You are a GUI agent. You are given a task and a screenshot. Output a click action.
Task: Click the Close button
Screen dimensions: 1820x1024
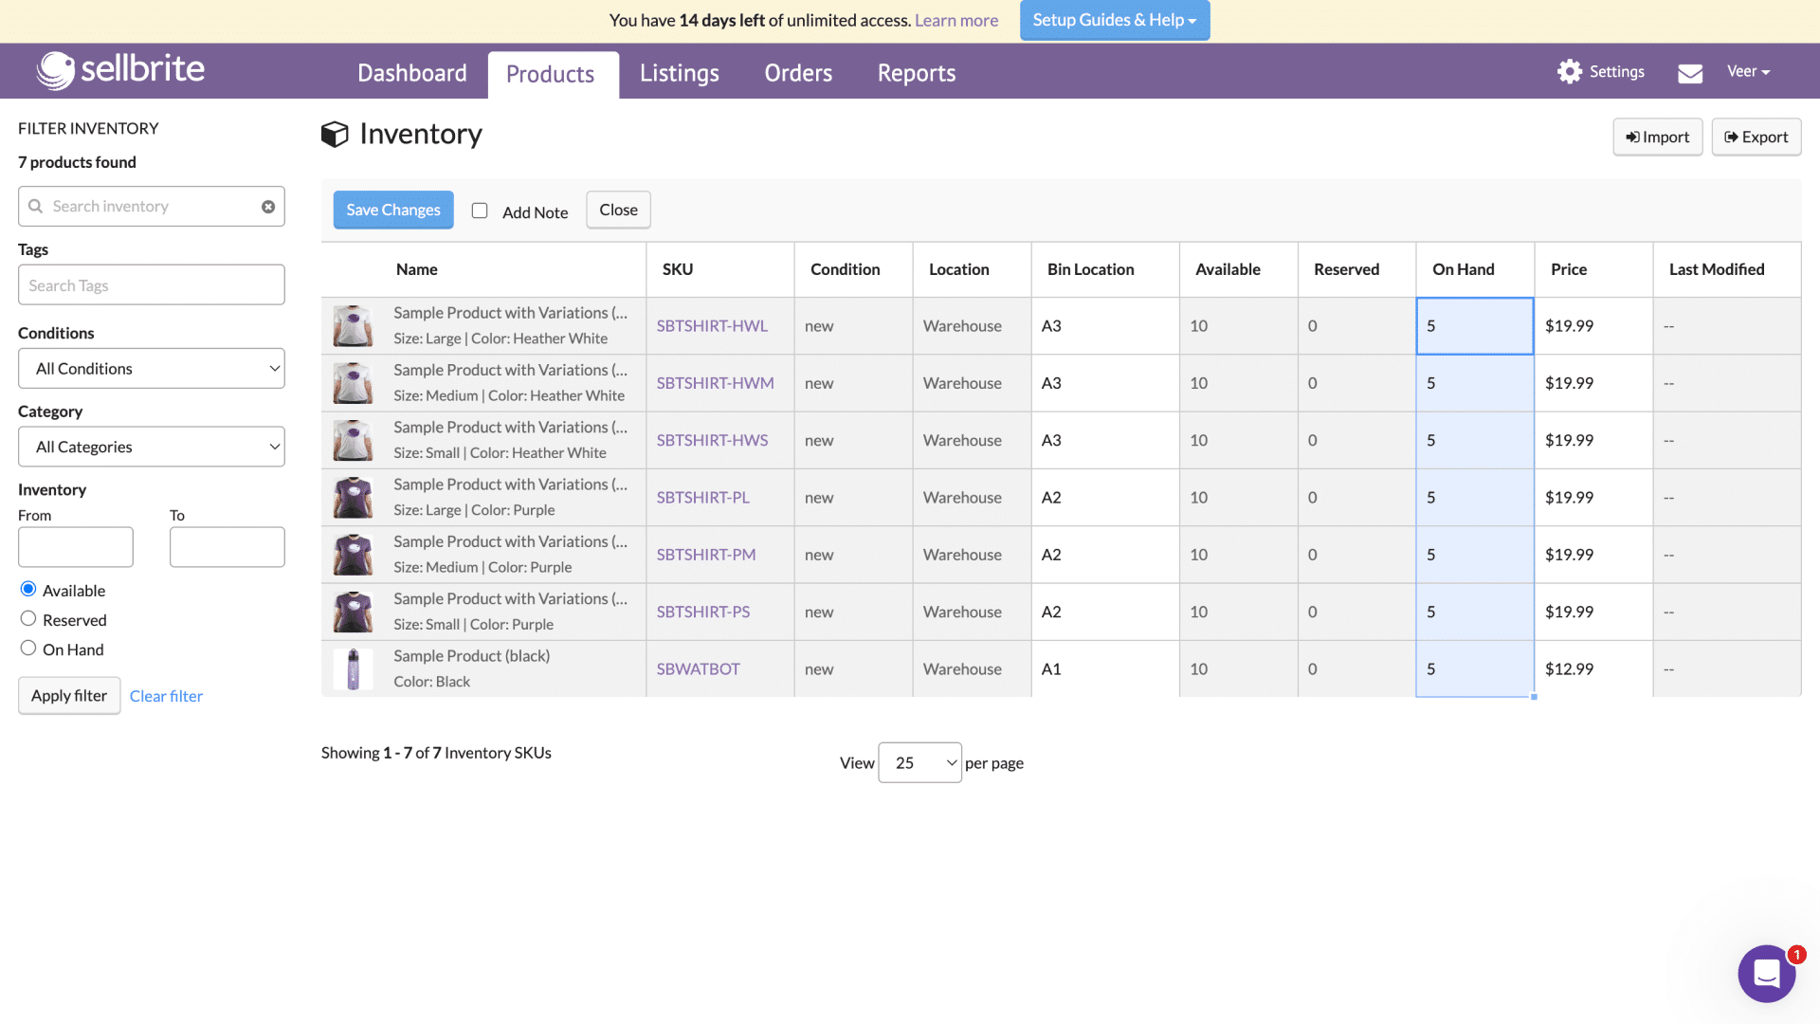(618, 210)
